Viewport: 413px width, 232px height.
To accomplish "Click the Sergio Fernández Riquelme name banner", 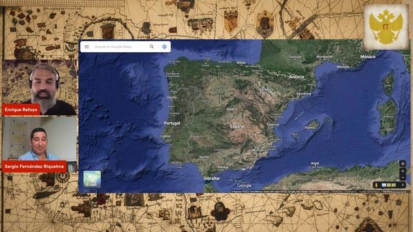I will [34, 166].
